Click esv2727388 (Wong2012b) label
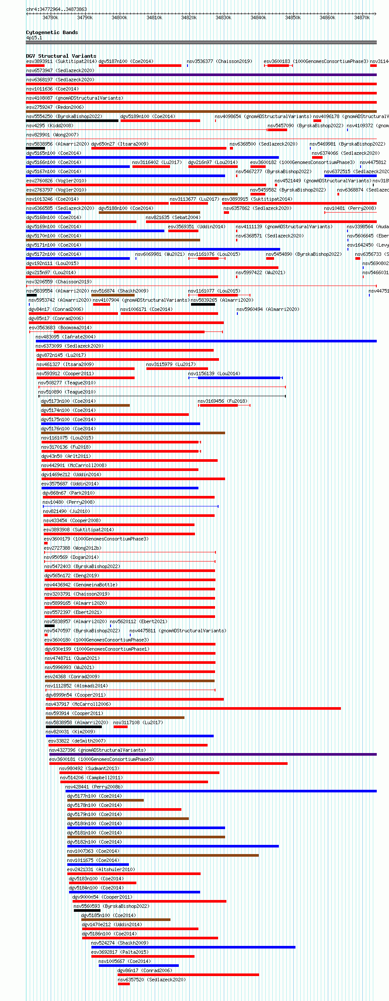 point(73,548)
